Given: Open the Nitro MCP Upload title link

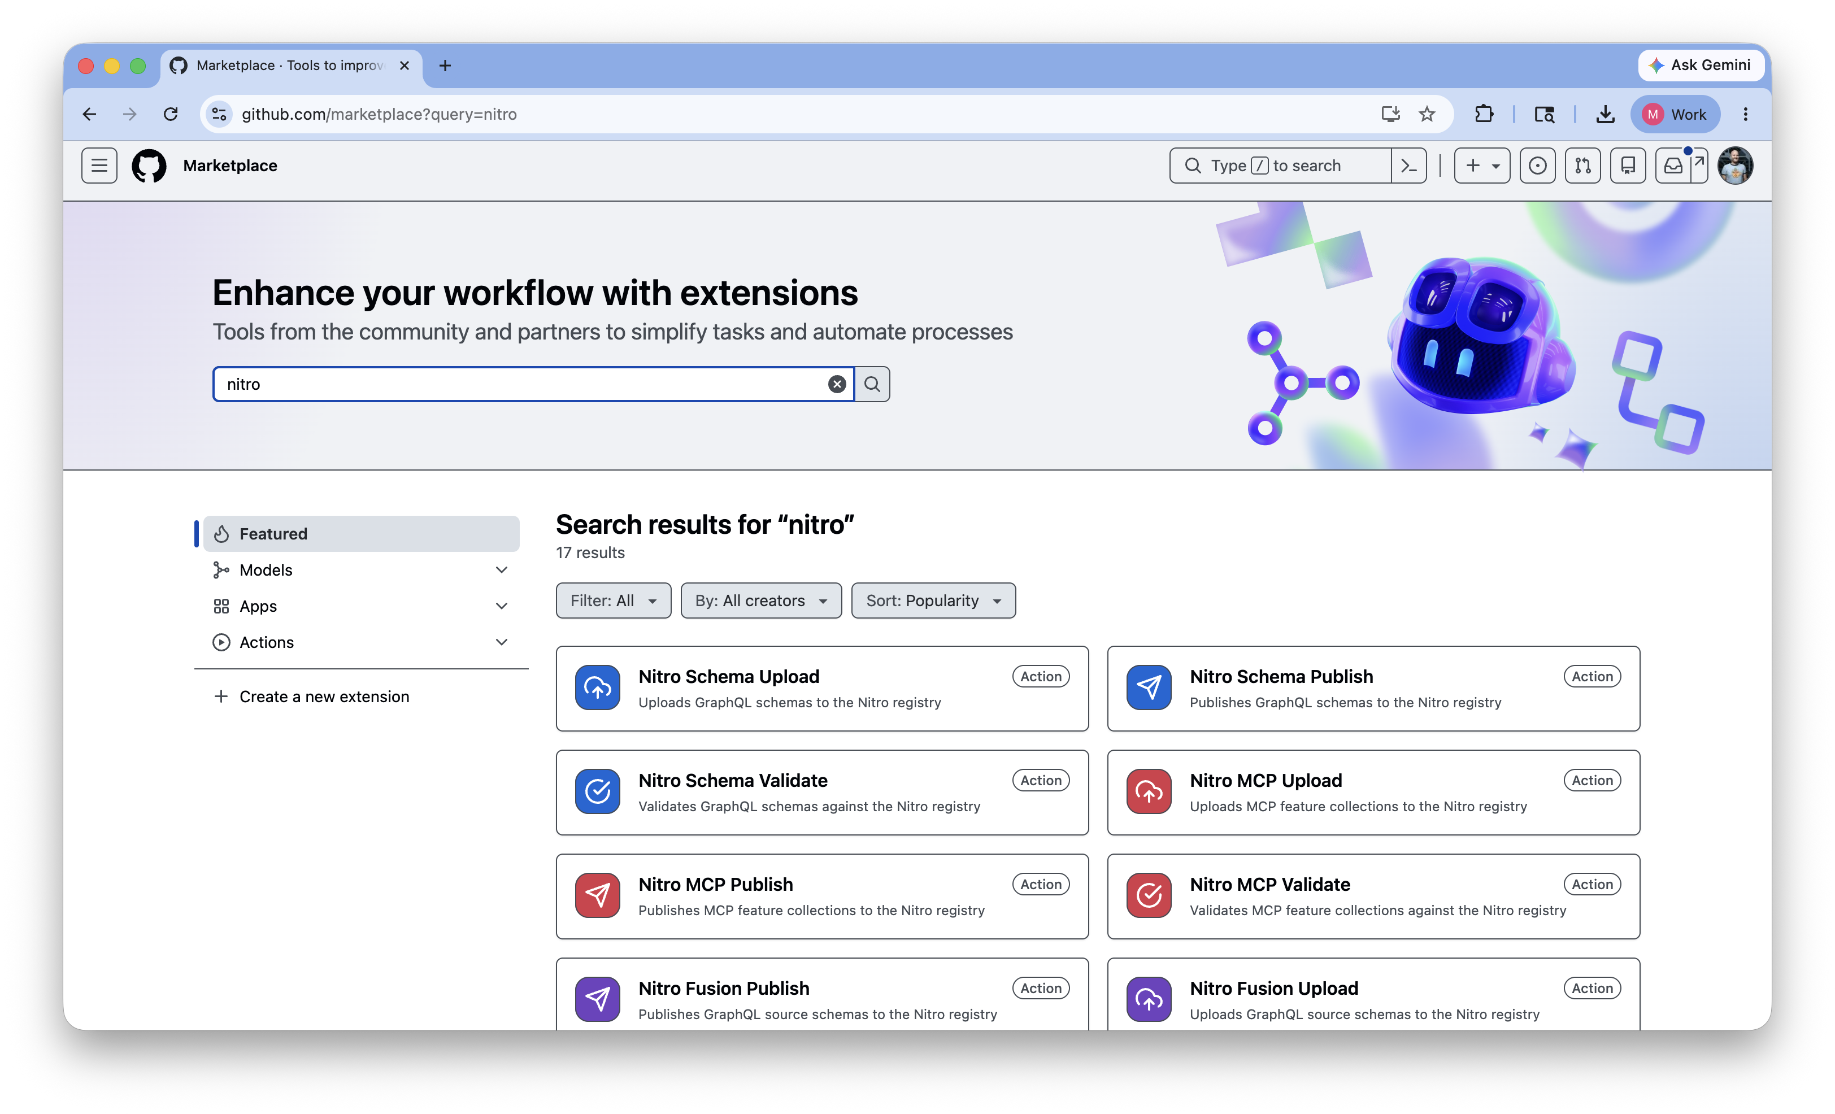Looking at the screenshot, I should [1266, 780].
